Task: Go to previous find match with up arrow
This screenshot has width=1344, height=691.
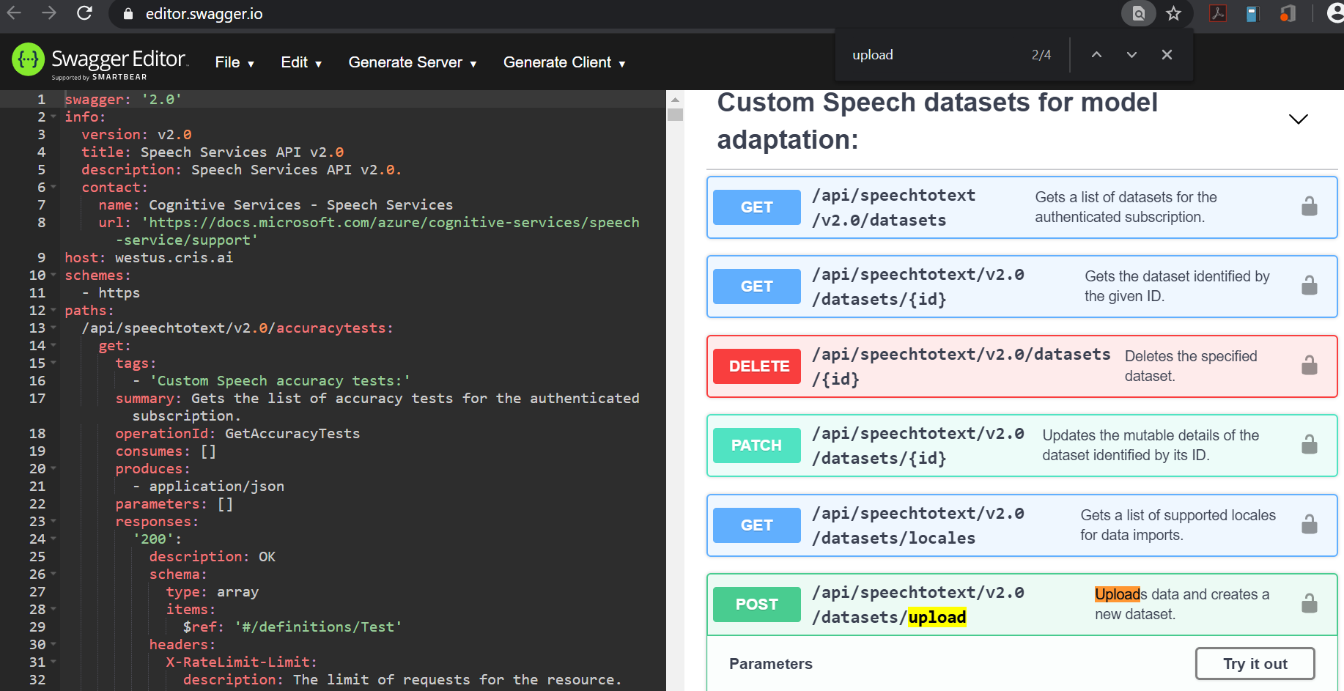Action: (1096, 55)
